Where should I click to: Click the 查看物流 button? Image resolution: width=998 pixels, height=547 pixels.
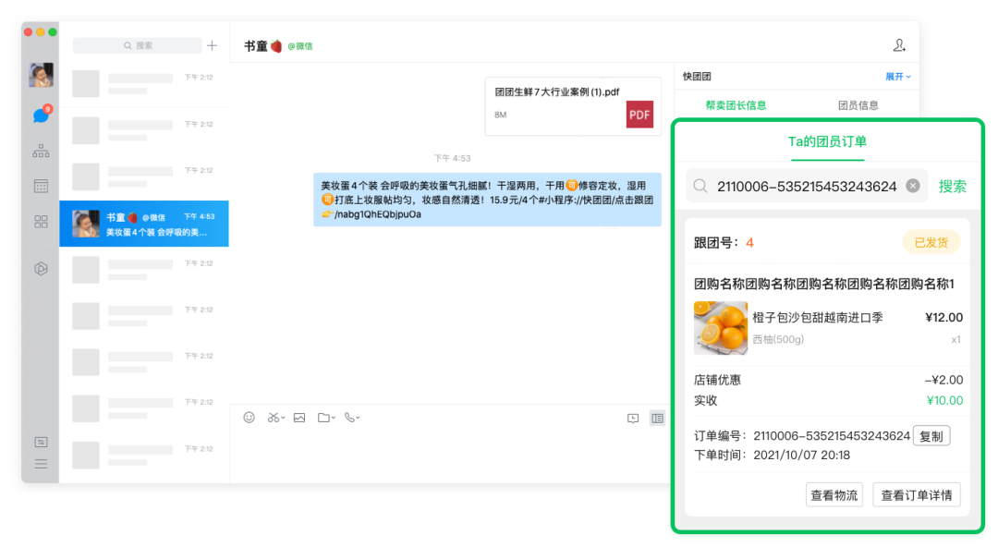(x=834, y=495)
